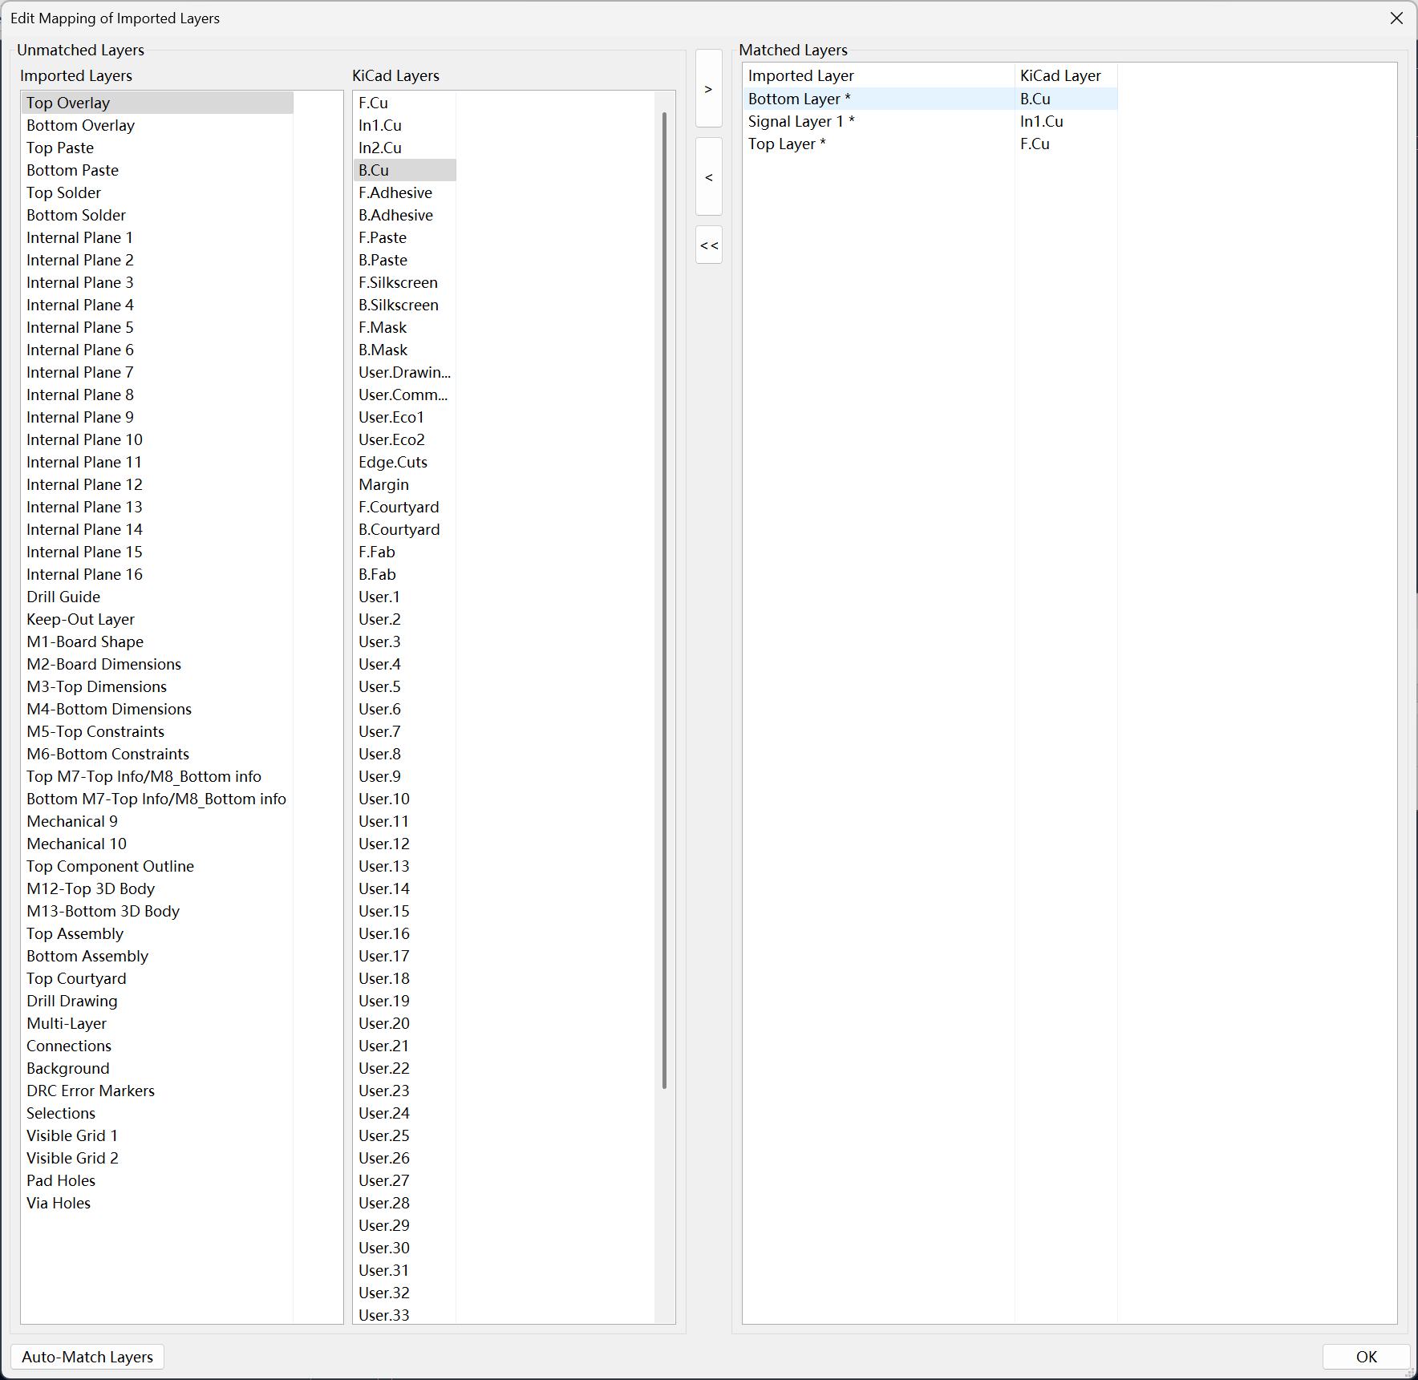Select 'B.Cu' in KiCad Layers list

point(405,170)
